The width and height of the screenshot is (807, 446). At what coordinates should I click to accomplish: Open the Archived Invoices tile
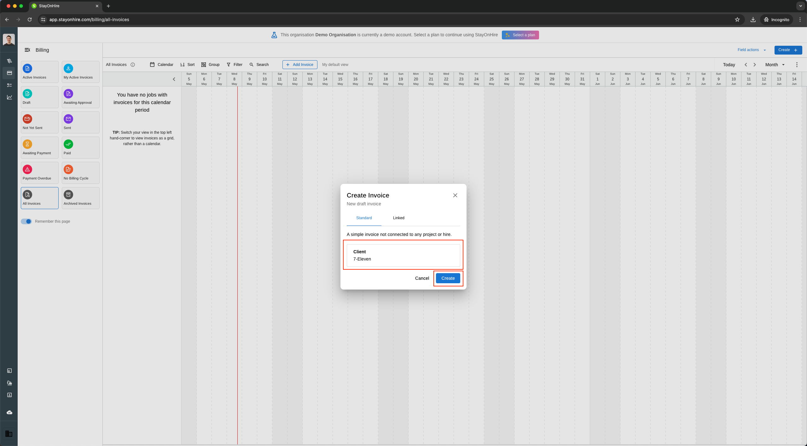[x=80, y=198]
